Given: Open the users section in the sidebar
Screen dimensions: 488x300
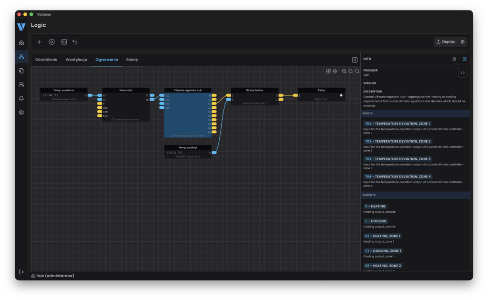Looking at the screenshot, I should [x=21, y=84].
